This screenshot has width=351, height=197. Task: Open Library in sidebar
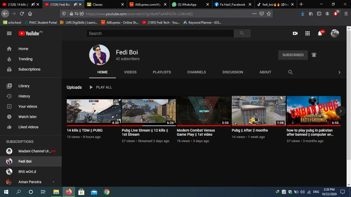point(31,86)
